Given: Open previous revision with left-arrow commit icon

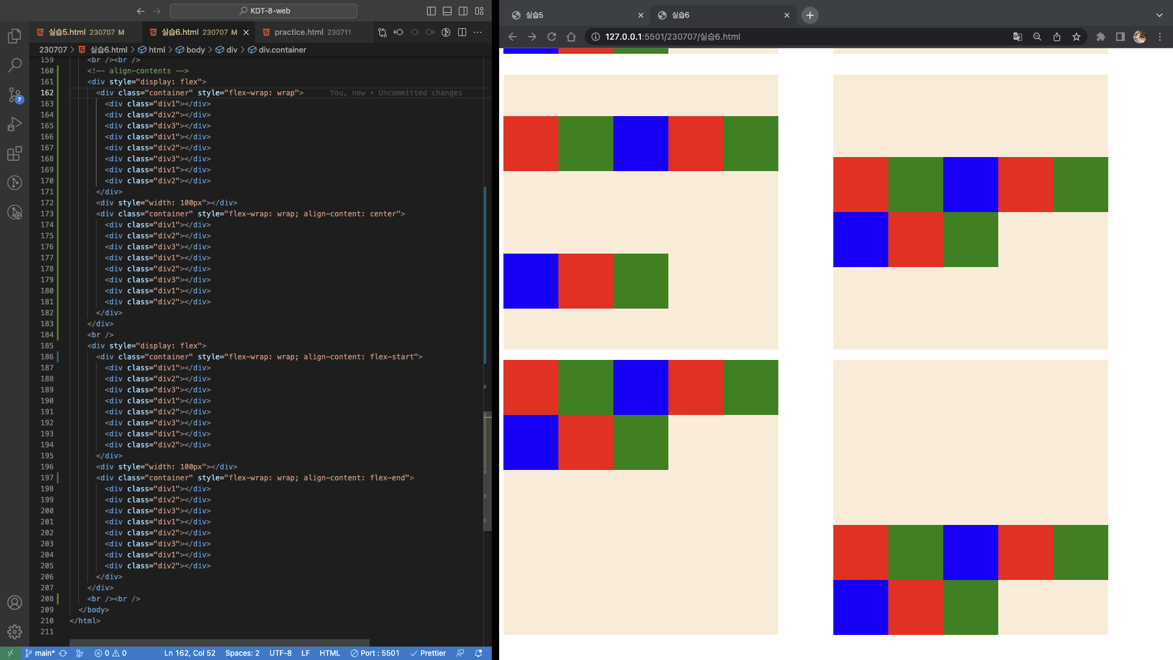Looking at the screenshot, I should point(398,32).
